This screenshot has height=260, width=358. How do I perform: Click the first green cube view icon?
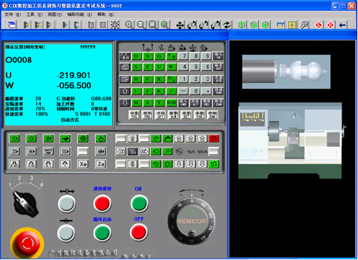(x=242, y=25)
